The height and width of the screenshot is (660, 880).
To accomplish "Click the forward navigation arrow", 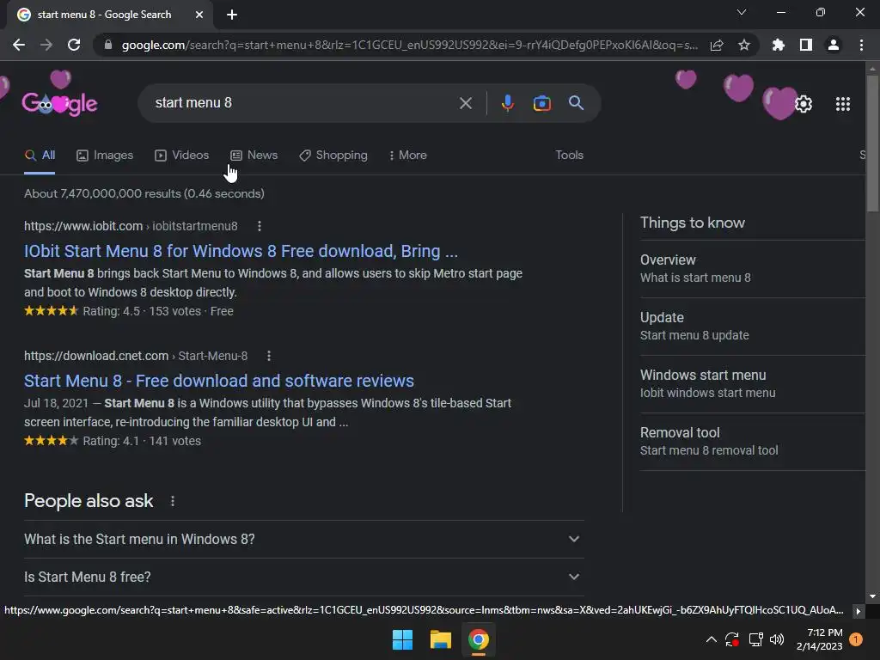I will pos(46,45).
